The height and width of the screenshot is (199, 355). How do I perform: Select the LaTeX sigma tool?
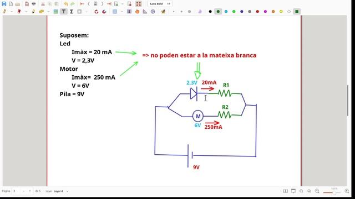point(72,12)
